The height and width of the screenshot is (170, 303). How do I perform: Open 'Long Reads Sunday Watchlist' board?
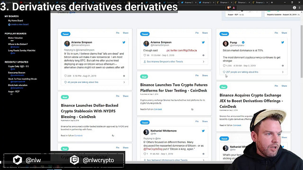(x=22, y=51)
